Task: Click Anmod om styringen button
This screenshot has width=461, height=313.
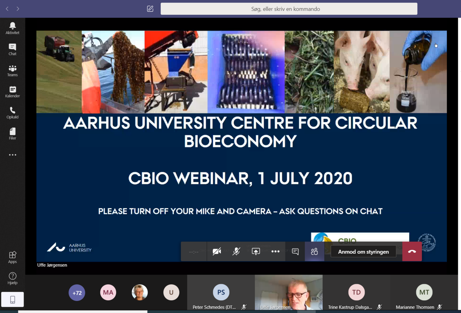Action: coord(363,252)
